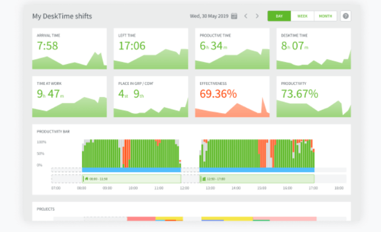Click the office icon on 12:50 shift
Viewport: 381px width, 232px height.
pos(204,179)
